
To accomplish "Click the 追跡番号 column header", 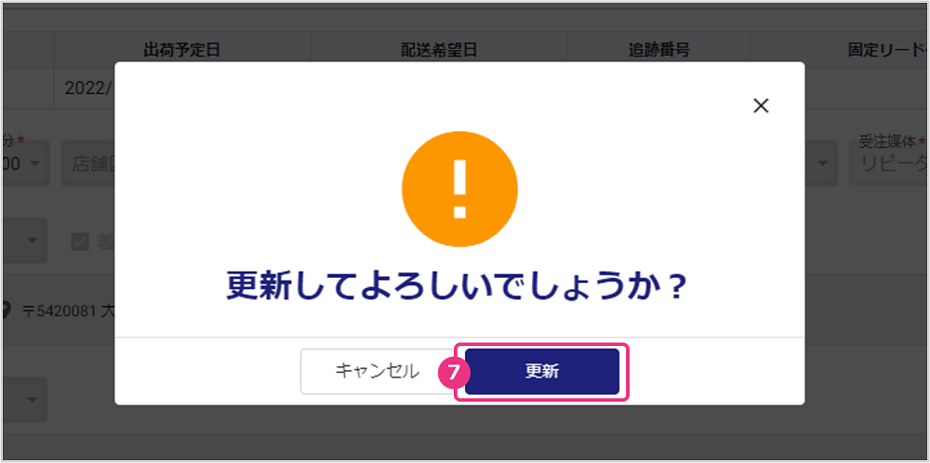I will tap(658, 50).
